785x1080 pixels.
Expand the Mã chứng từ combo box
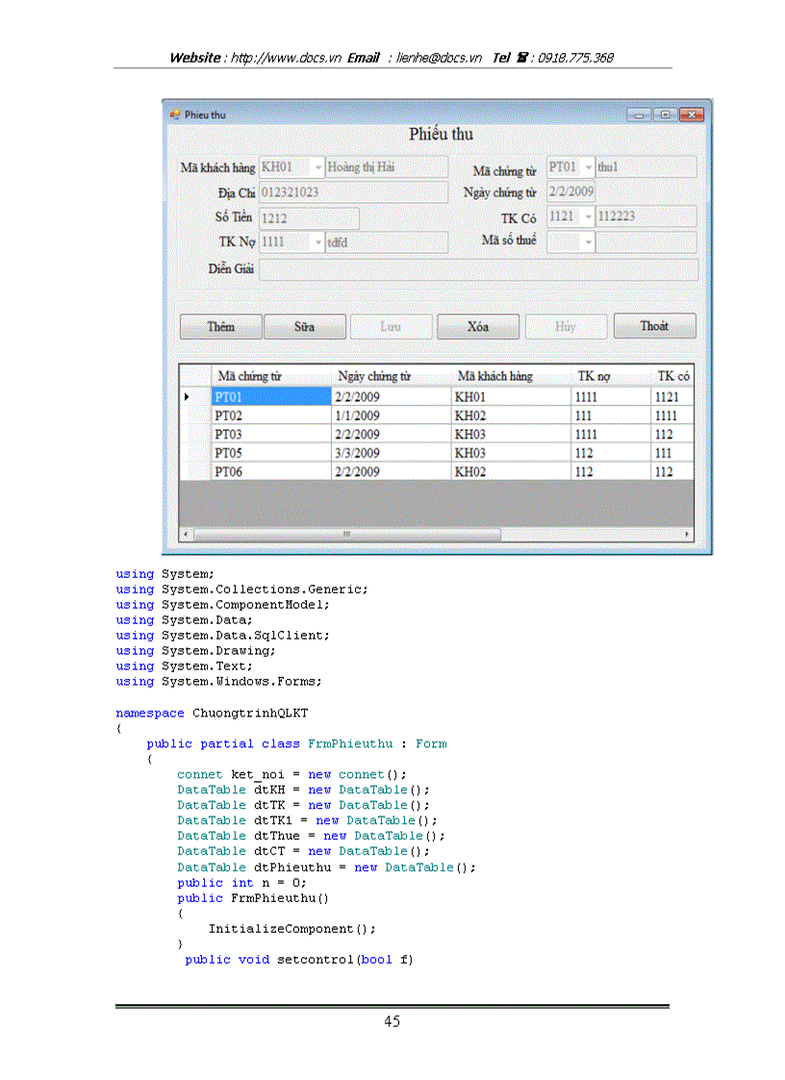coord(588,167)
